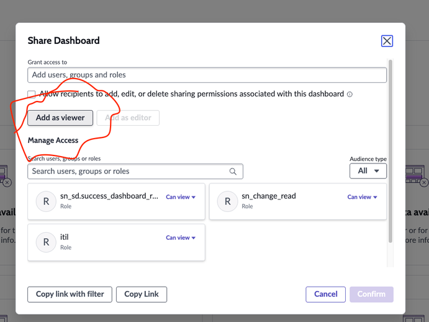429x322 pixels.
Task: Select the sn_sd.success_dashboard_r... role name
Action: point(109,196)
